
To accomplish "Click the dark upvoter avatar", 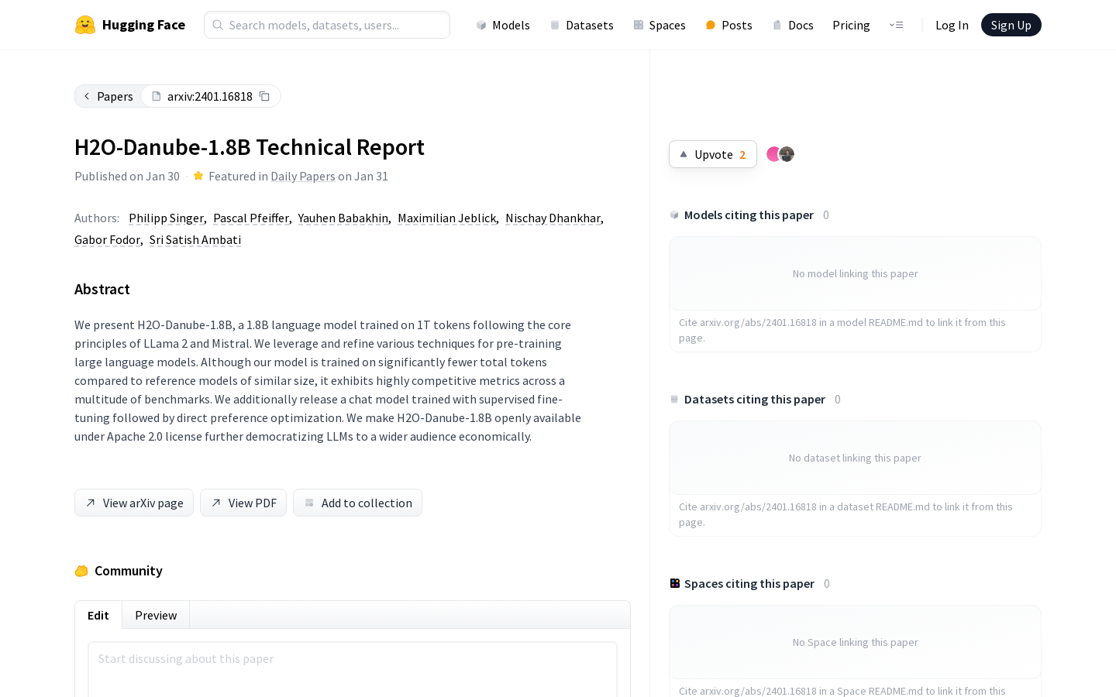I will (x=787, y=154).
